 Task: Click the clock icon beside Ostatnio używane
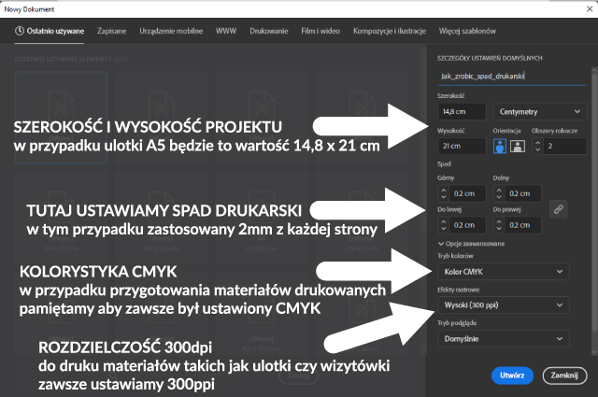click(21, 31)
